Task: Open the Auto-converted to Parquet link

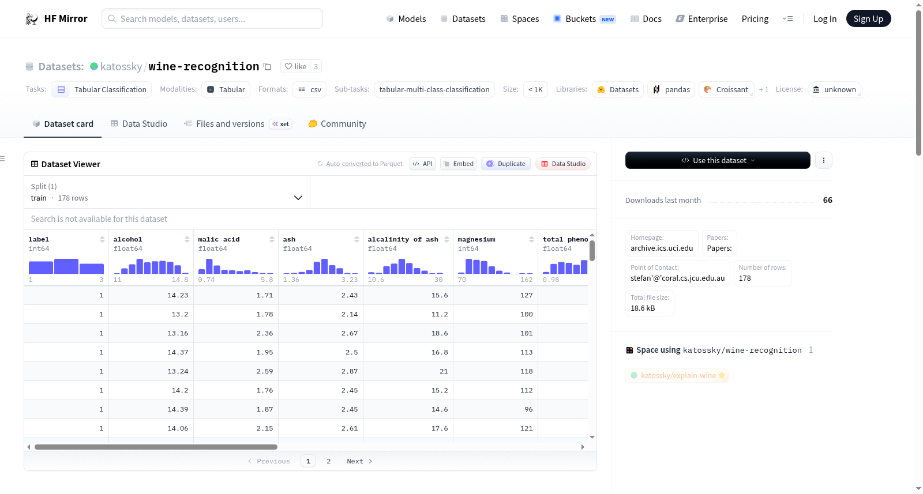Action: [x=348, y=164]
